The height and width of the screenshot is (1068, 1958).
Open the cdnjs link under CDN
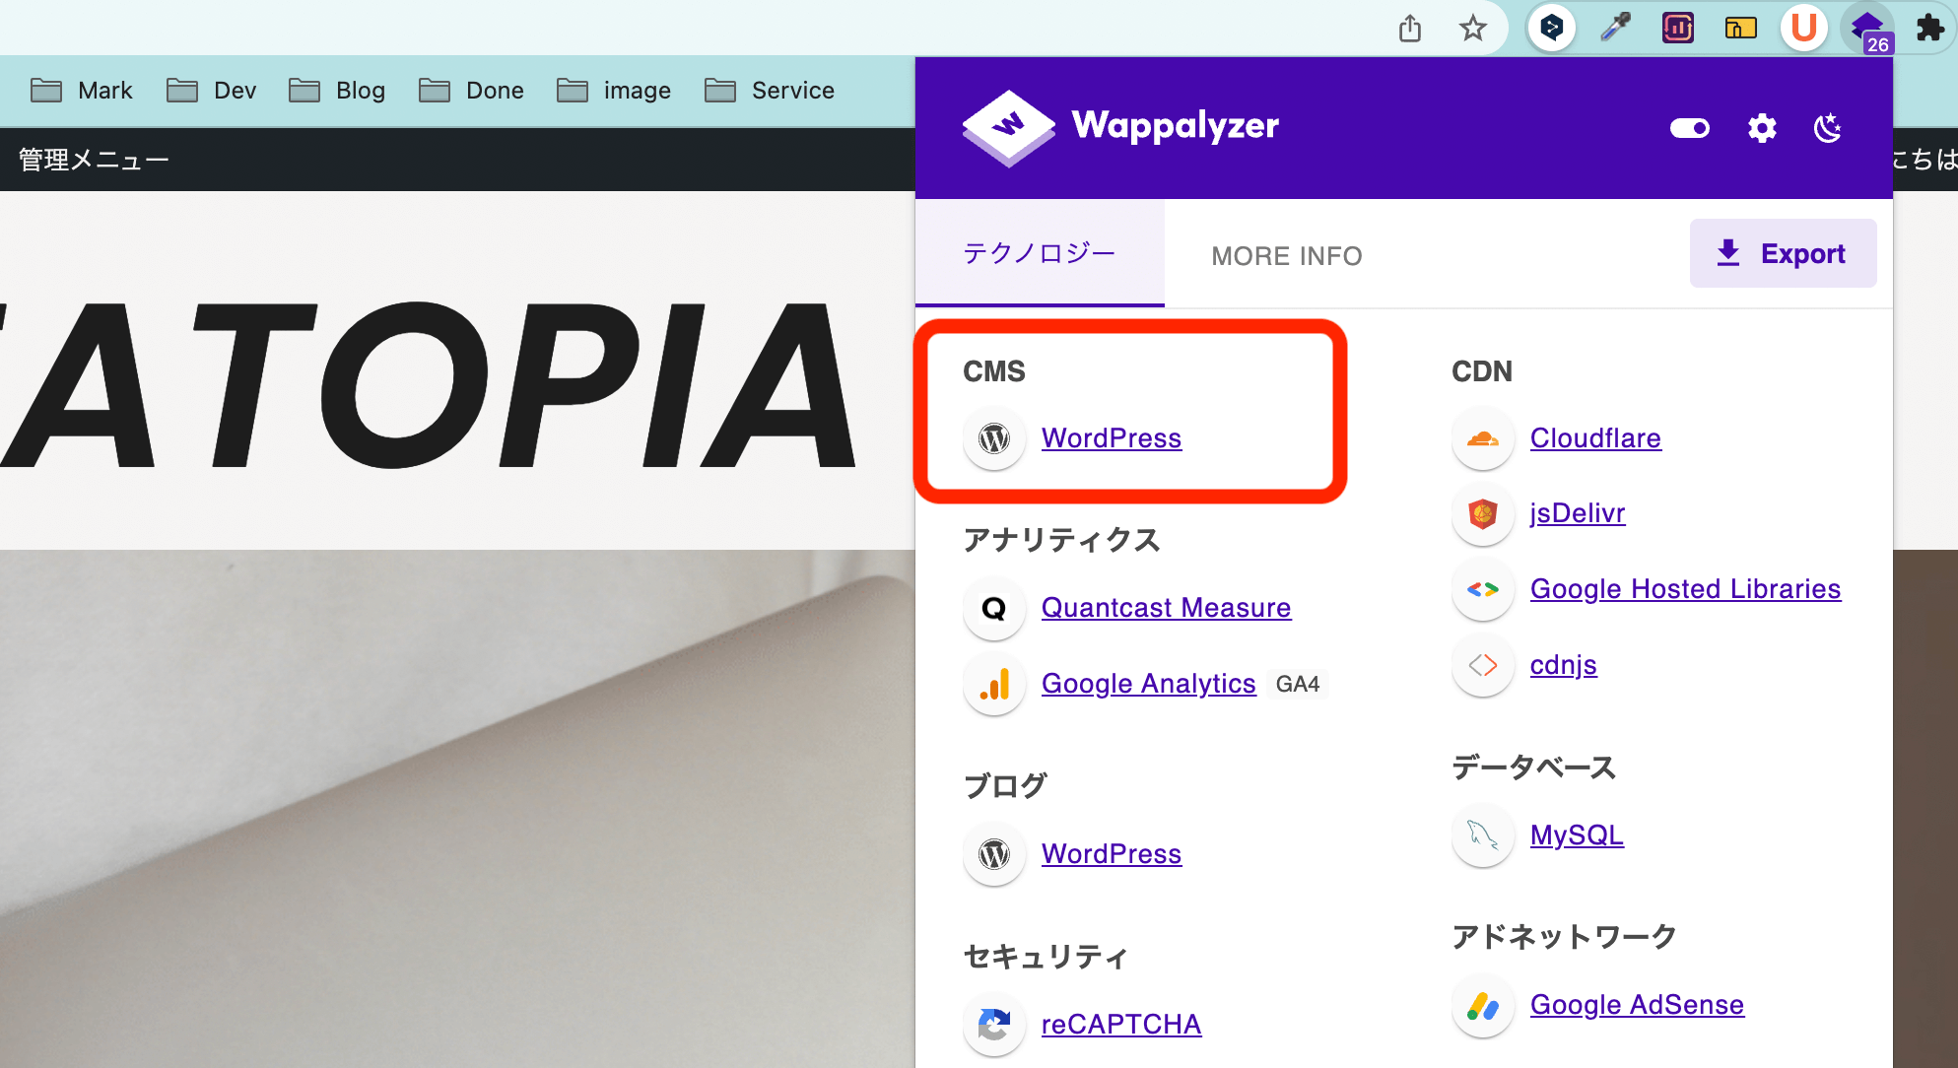click(1564, 664)
